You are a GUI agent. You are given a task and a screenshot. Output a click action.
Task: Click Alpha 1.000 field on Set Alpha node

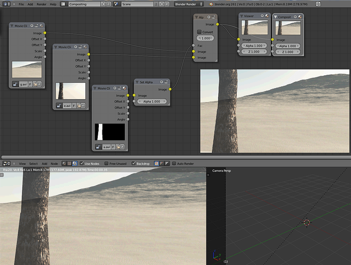click(x=152, y=101)
